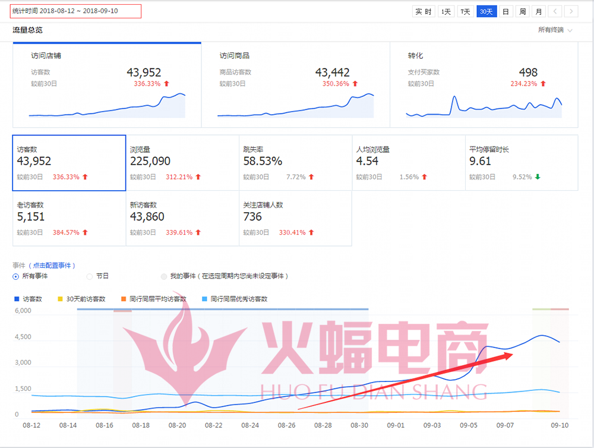Toggle the blue 访客数 legend swatch

[17, 299]
